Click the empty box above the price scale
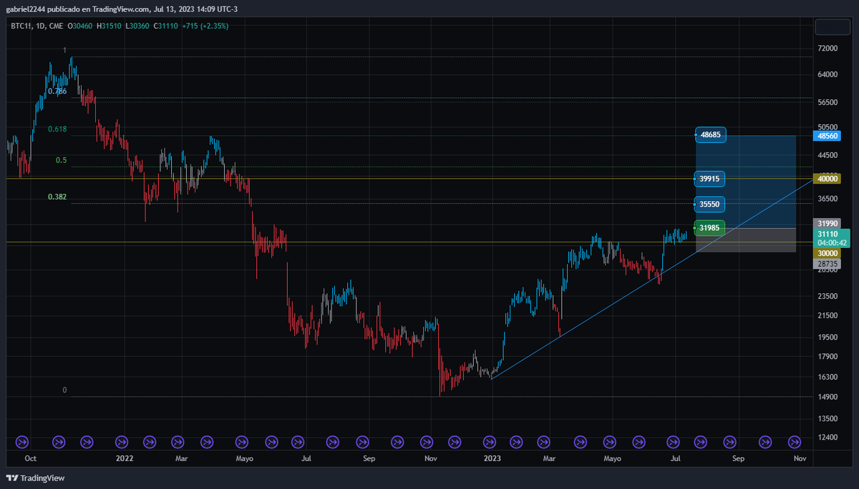 [833, 26]
